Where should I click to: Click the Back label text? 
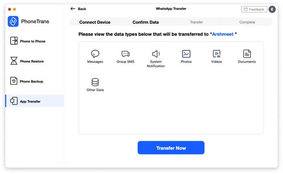pos(82,9)
